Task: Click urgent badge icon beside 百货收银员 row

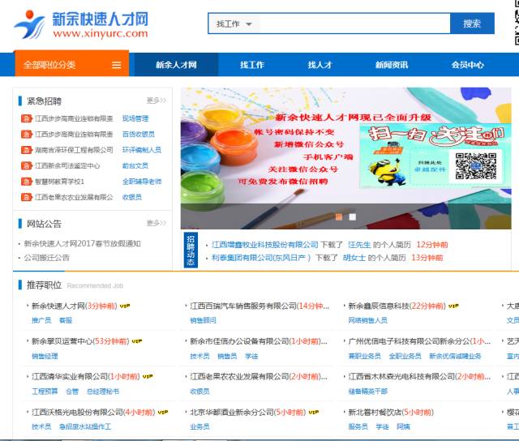Action: tap(26, 134)
